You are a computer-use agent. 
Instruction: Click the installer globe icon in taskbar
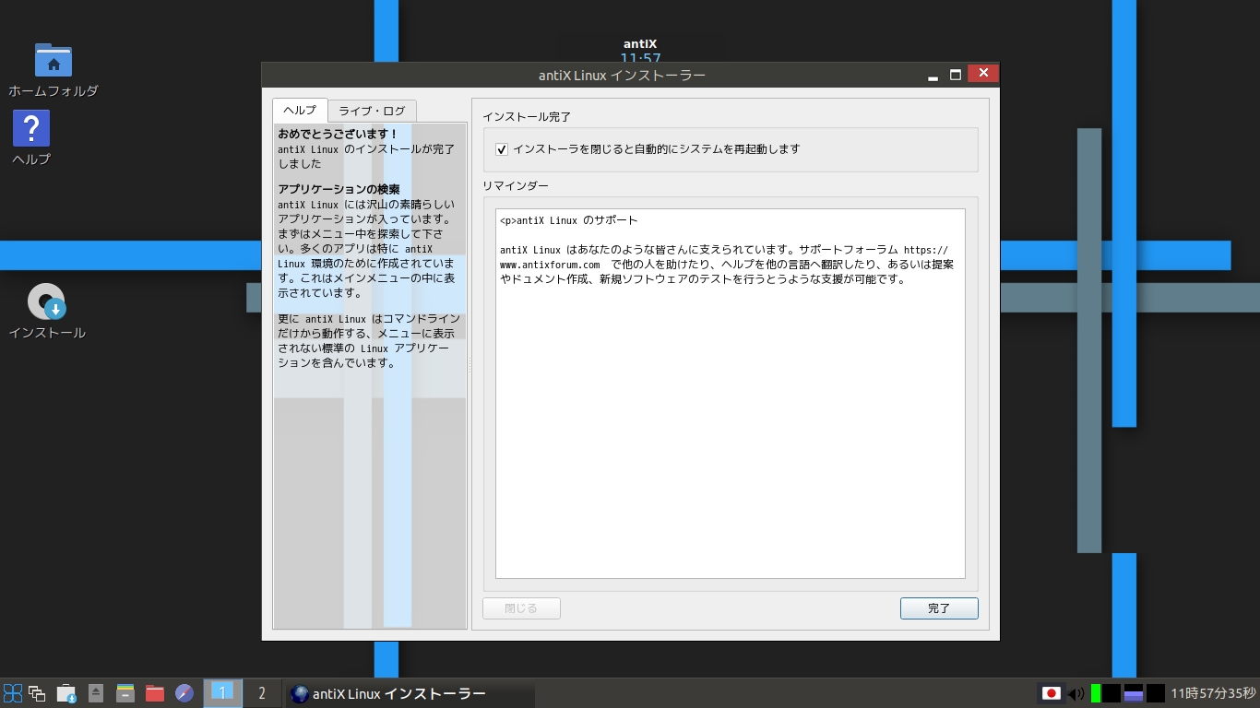[299, 693]
